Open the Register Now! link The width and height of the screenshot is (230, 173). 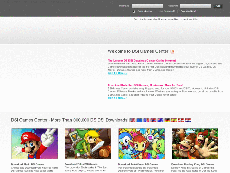tap(188, 11)
